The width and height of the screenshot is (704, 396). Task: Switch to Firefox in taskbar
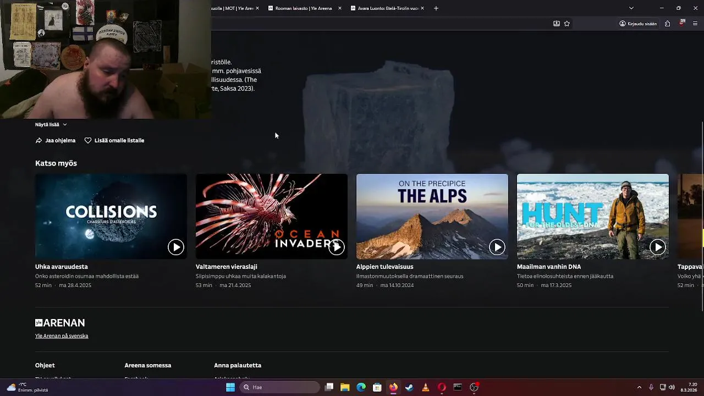coord(393,387)
